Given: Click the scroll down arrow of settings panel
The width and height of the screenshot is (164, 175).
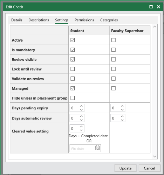Looking at the screenshot, I should pos(155,156).
